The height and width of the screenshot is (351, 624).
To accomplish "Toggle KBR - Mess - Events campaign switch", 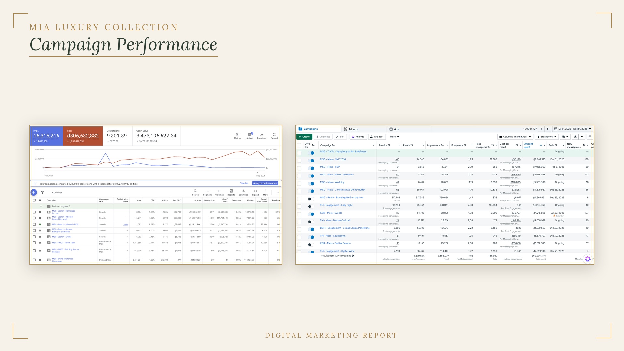I will (311, 214).
